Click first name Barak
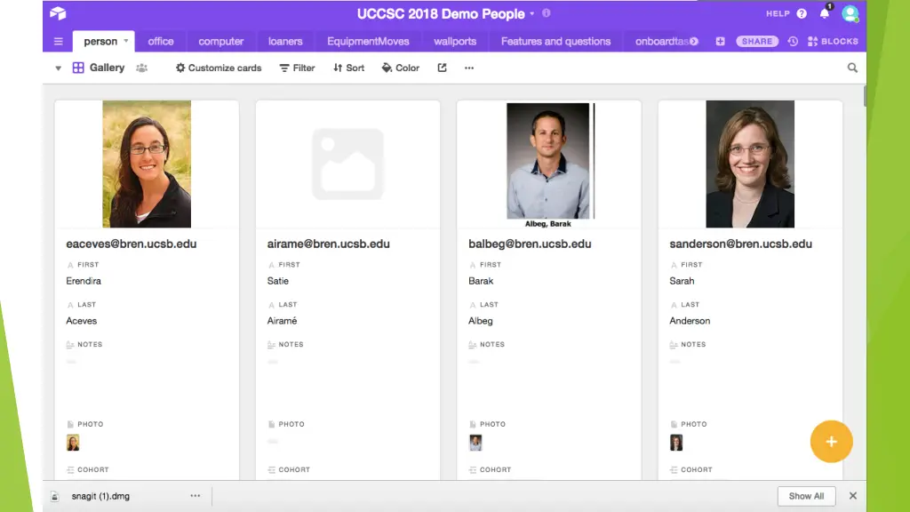Image resolution: width=910 pixels, height=512 pixels. [481, 281]
